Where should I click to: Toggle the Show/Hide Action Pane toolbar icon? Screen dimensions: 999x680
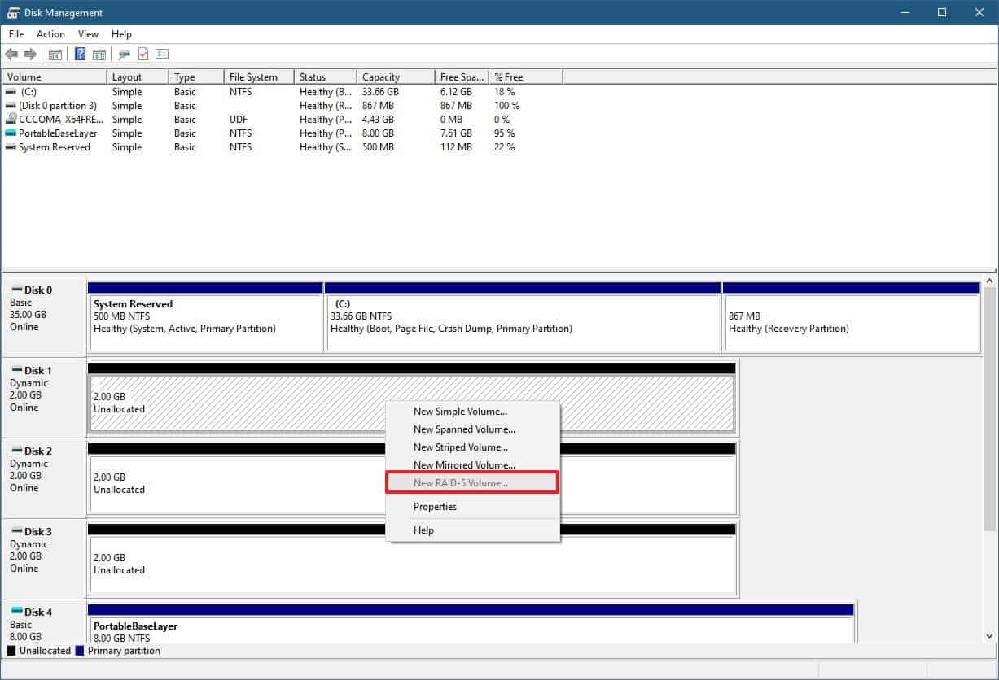coord(99,54)
